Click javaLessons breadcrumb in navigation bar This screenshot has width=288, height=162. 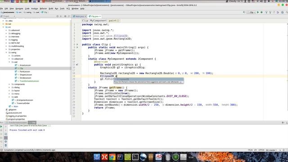(x=7, y=12)
